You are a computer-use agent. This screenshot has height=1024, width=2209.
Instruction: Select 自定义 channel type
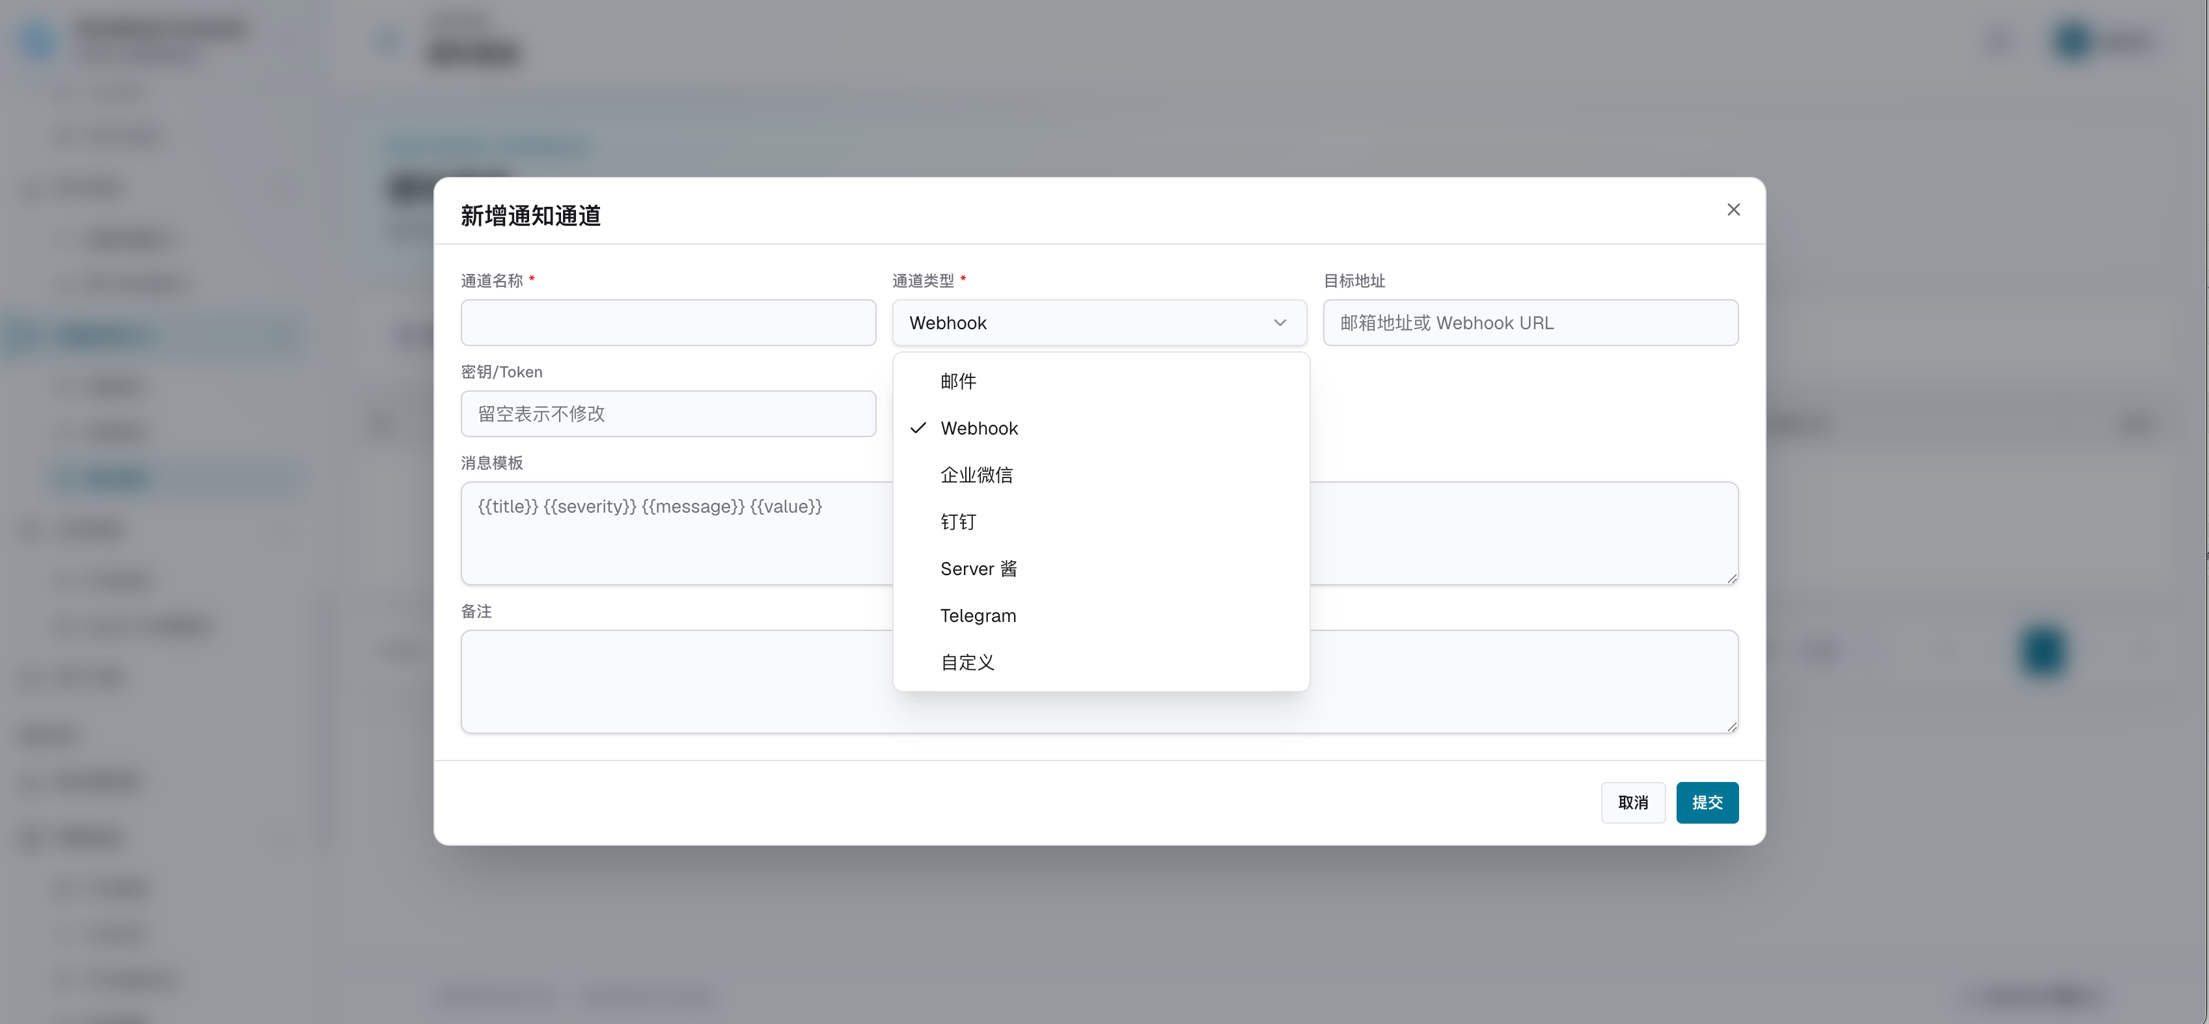(x=1100, y=662)
